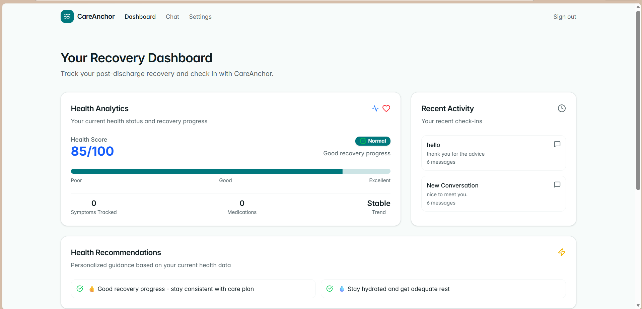Click the lightning bolt icon in Health Recommendations
This screenshot has height=309, width=642.
coord(562,252)
